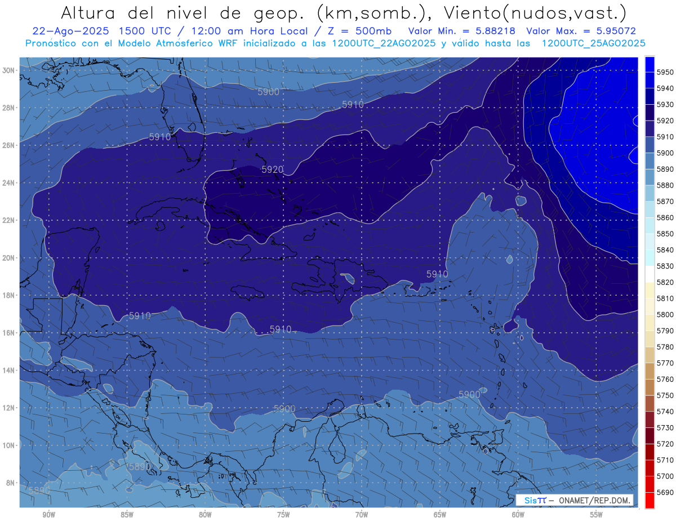Click the 5710 colorbar label
The height and width of the screenshot is (522, 676).
coord(665,459)
